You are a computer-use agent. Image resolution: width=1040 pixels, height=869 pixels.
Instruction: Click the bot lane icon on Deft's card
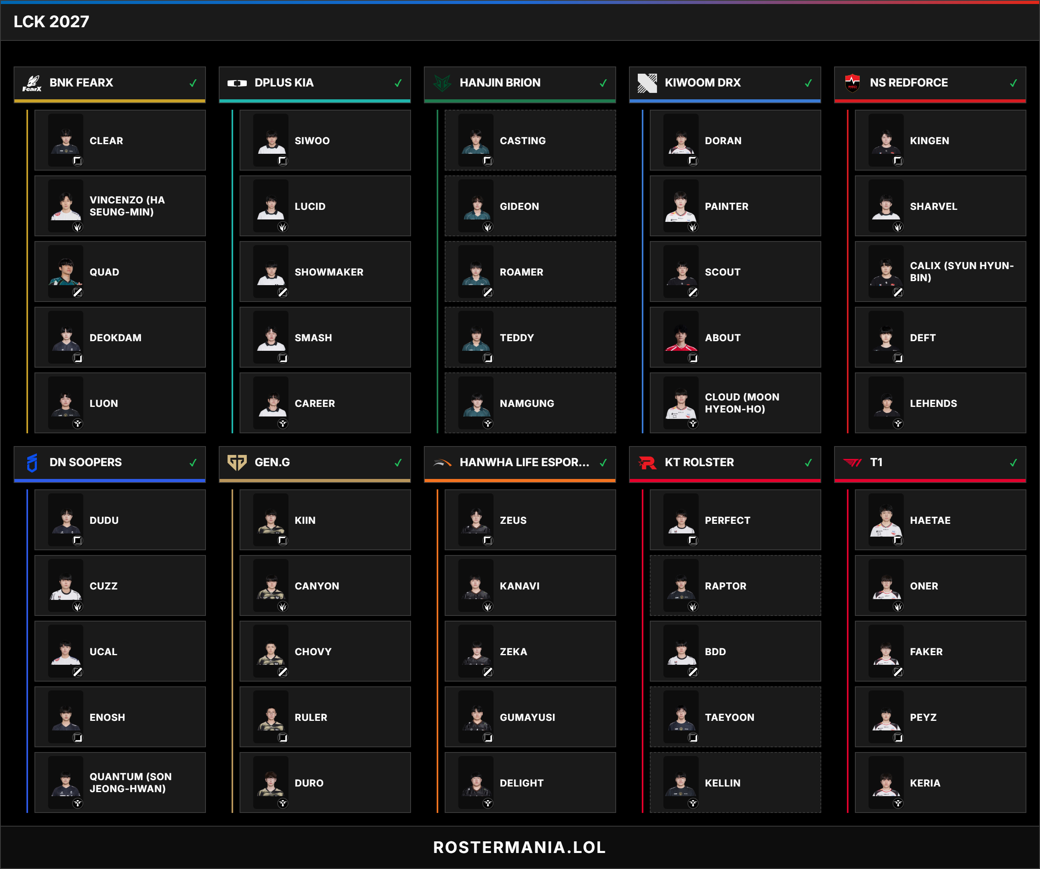[898, 358]
